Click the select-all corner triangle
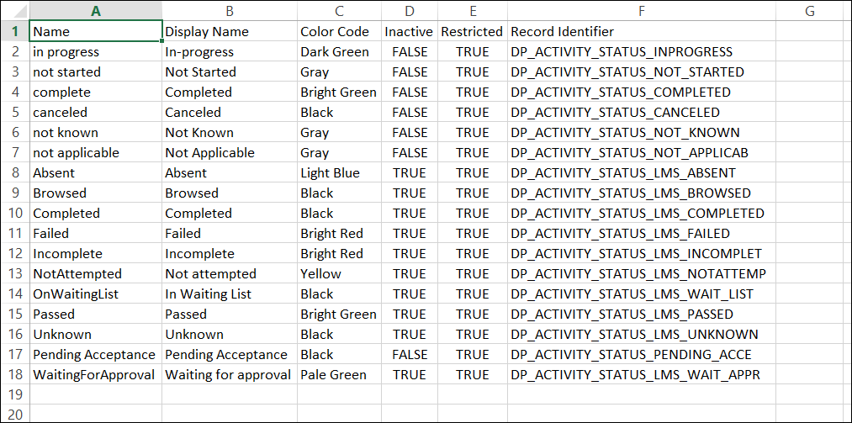The height and width of the screenshot is (423, 852). coord(15,11)
